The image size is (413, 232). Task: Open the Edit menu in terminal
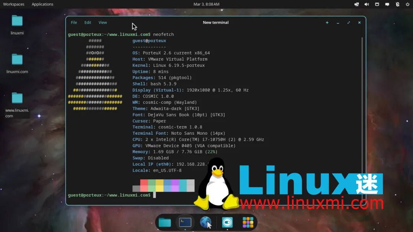[88, 23]
